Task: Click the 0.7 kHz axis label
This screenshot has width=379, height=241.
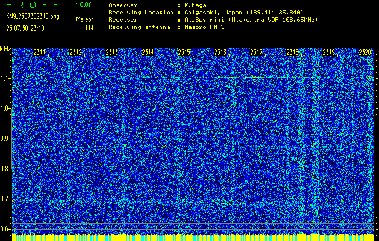Action: 5,199
